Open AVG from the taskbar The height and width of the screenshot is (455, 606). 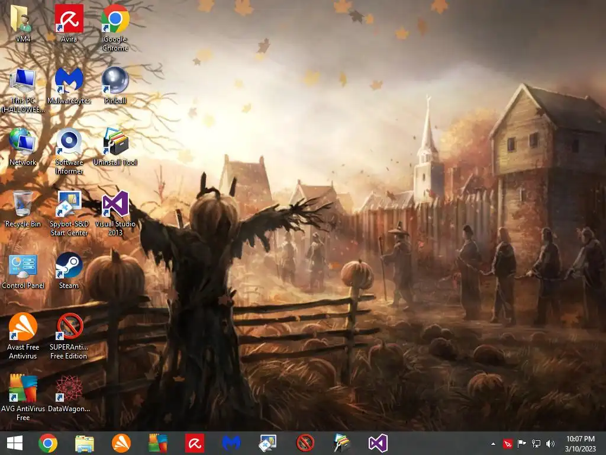click(158, 443)
